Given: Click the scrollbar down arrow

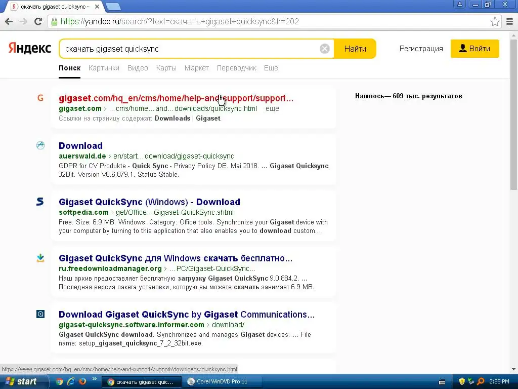Looking at the screenshot, I should click(513, 369).
